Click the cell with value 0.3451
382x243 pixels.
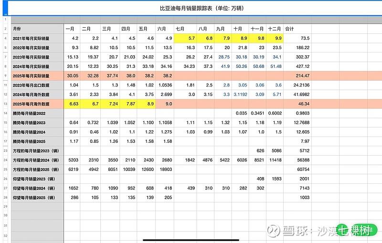(x=257, y=113)
